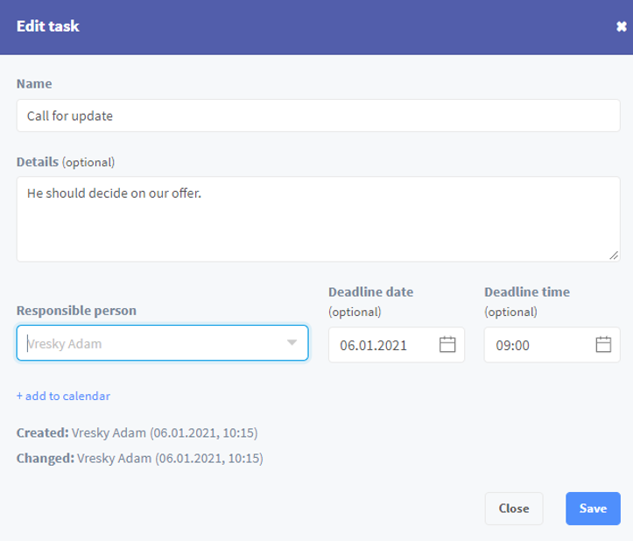Close the Edit task dialog with the X icon
Viewport: 633px width, 541px height.
pyautogui.click(x=622, y=26)
